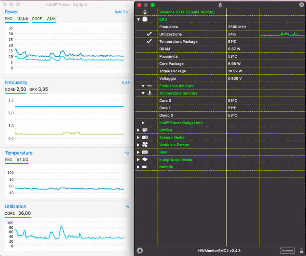Click the lock icon in HWMonitor footer
Screen dimensions: 306x256
301,251
